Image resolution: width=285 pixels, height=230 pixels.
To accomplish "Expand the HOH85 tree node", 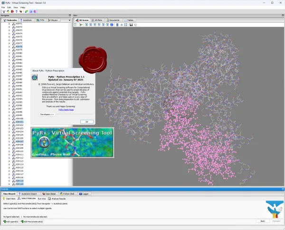I will [x=9, y=69].
